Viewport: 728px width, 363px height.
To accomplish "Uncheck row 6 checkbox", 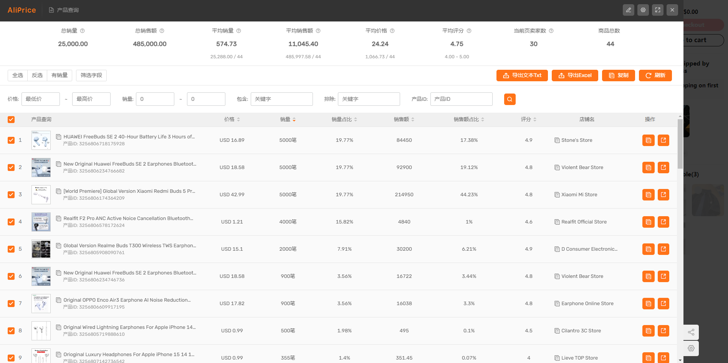I will [x=11, y=276].
